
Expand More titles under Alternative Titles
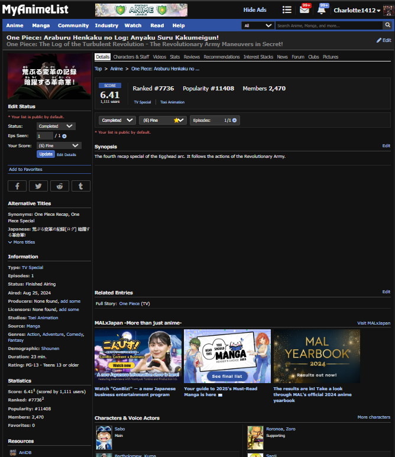coord(21,242)
